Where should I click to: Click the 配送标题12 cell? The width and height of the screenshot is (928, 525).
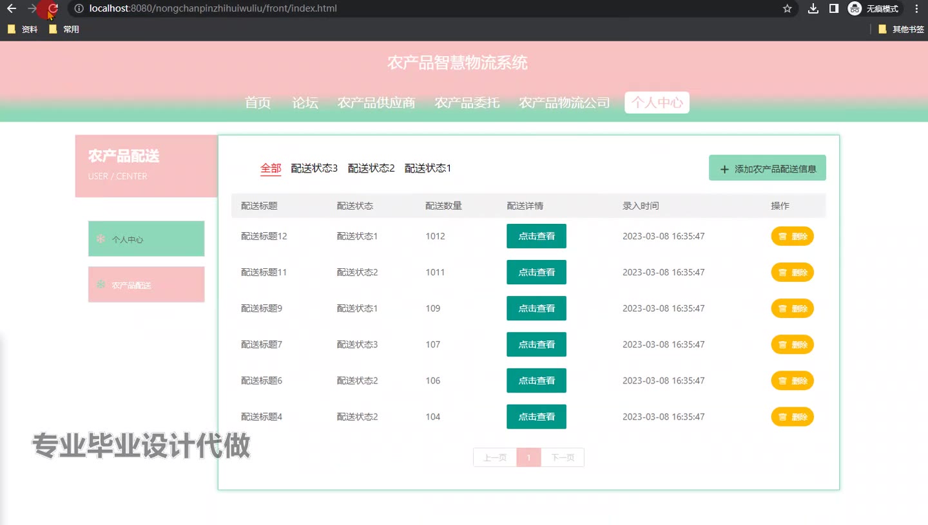click(264, 236)
